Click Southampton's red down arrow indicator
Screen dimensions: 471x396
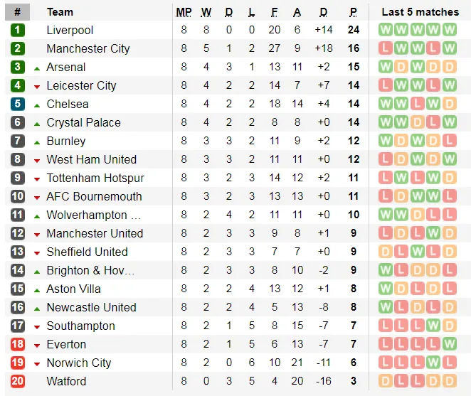click(x=37, y=326)
